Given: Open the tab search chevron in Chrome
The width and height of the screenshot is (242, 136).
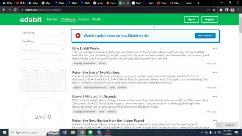Looking at the screenshot, I should (213, 3).
